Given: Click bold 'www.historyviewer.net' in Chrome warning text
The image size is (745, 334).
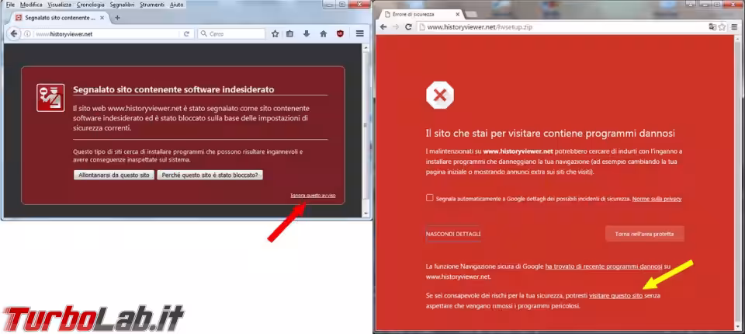Looking at the screenshot, I should (518, 151).
